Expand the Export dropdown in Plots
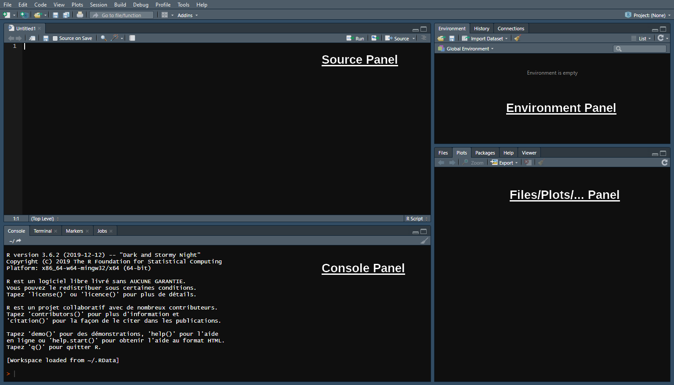Image resolution: width=674 pixels, height=385 pixels. point(505,163)
